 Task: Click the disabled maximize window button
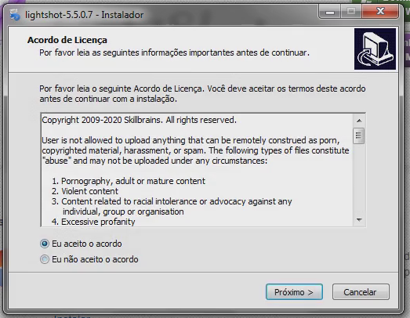[351, 12]
